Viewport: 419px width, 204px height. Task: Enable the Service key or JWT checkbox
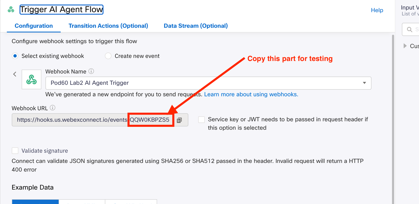pos(201,119)
